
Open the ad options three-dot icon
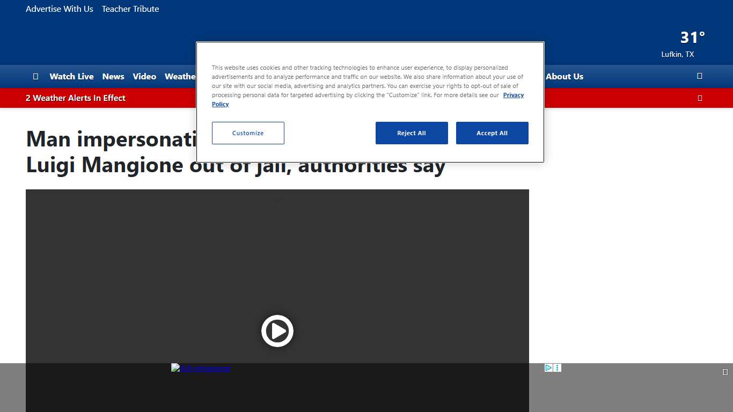558,368
